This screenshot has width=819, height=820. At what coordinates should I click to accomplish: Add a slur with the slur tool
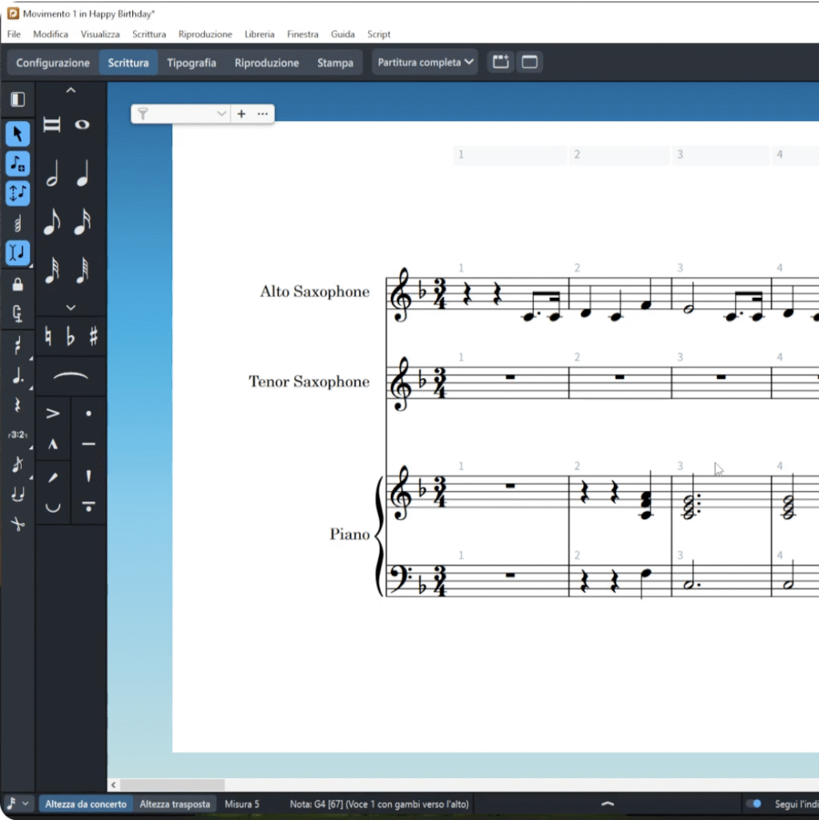71,376
